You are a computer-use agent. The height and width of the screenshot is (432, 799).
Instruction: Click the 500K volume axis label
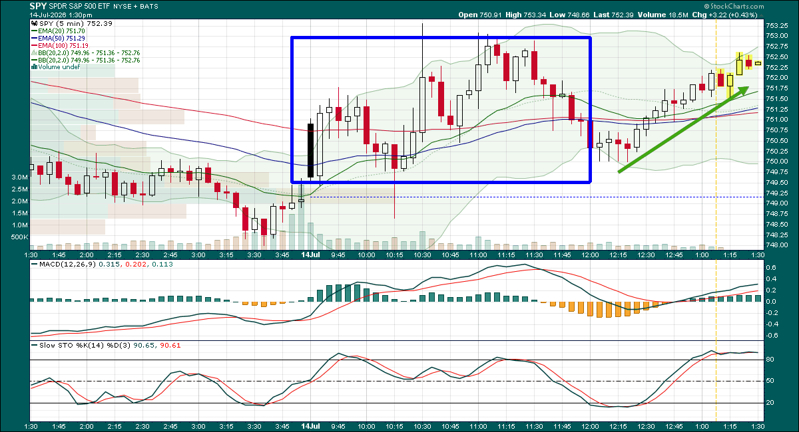click(19, 237)
